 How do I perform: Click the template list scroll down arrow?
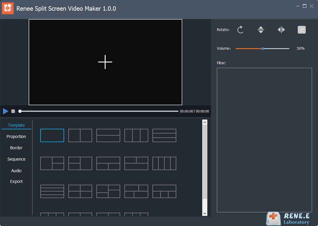pyautogui.click(x=205, y=214)
